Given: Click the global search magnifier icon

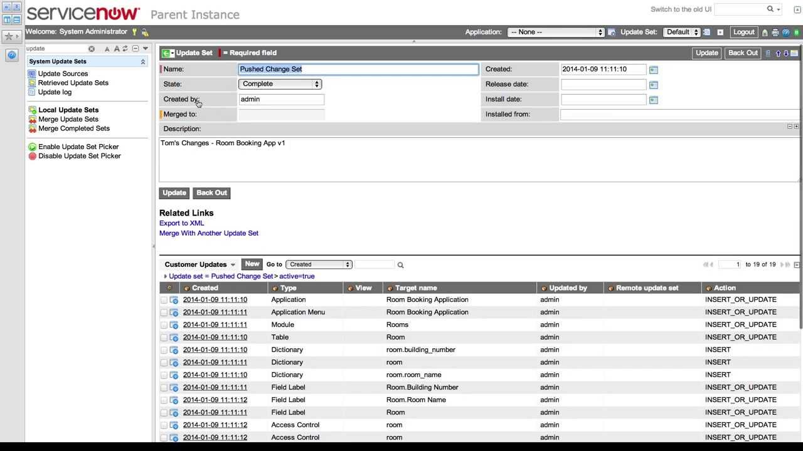Looking at the screenshot, I should coord(770,9).
